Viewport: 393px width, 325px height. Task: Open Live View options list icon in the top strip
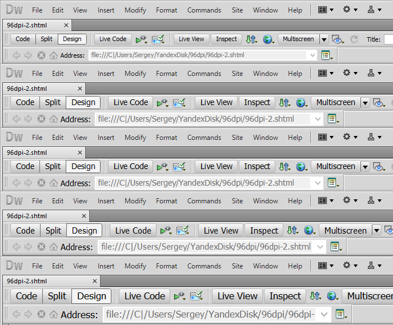point(327,55)
